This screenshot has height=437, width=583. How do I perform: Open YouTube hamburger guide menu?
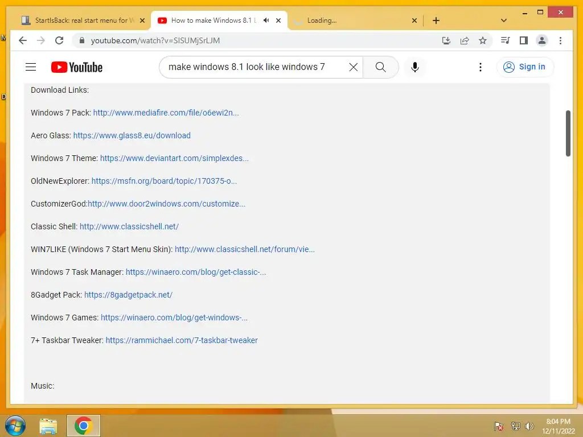point(31,67)
